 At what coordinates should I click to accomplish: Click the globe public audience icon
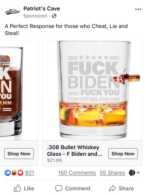pyautogui.click(x=54, y=16)
